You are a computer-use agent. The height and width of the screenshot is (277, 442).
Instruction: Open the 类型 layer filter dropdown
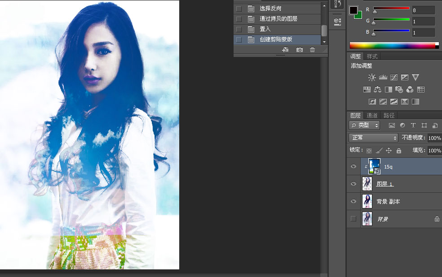(x=365, y=126)
